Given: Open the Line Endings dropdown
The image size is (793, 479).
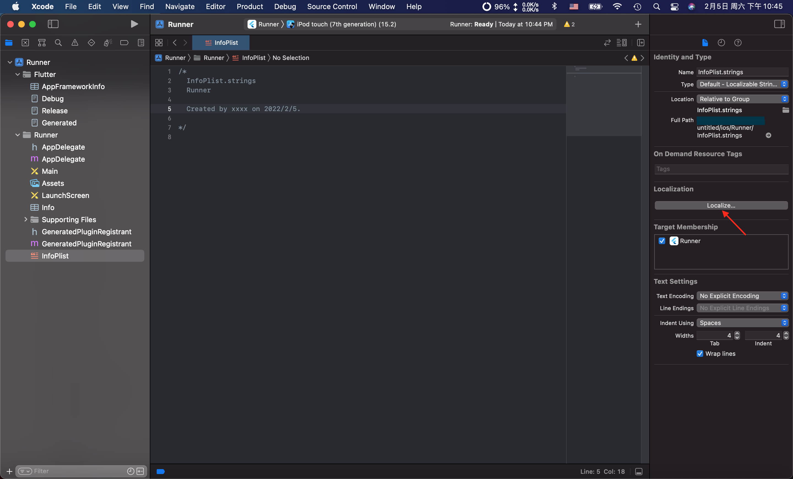Looking at the screenshot, I should click(742, 308).
